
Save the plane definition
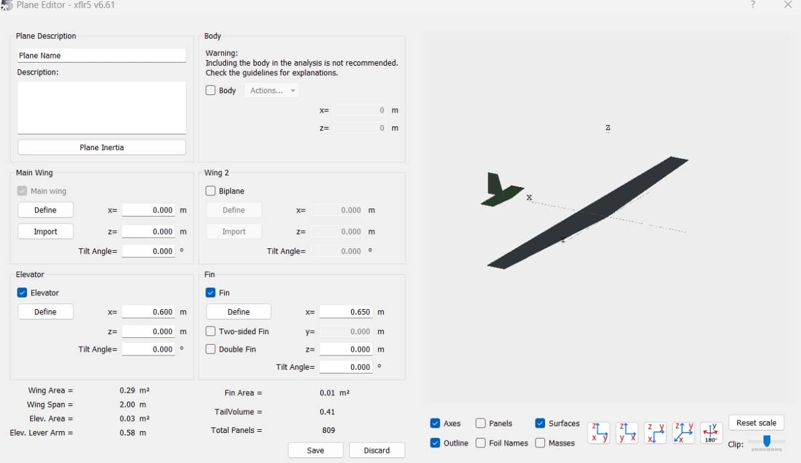[x=315, y=450]
